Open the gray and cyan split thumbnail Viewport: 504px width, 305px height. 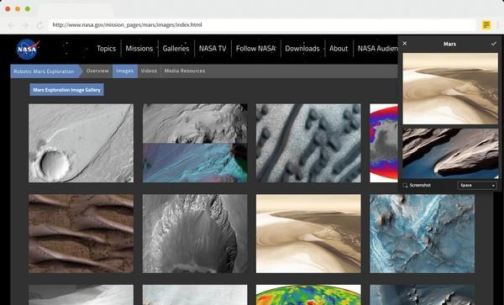[x=195, y=143]
